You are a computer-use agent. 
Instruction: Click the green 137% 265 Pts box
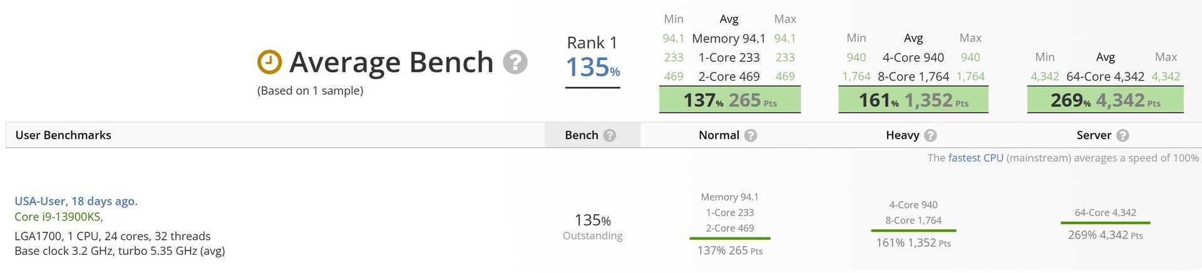[x=729, y=100]
